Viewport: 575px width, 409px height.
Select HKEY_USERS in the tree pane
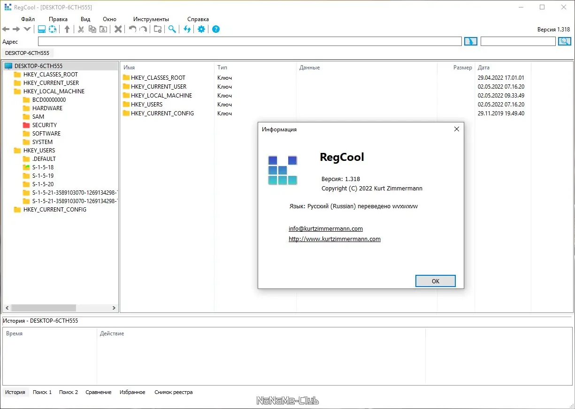coord(39,151)
